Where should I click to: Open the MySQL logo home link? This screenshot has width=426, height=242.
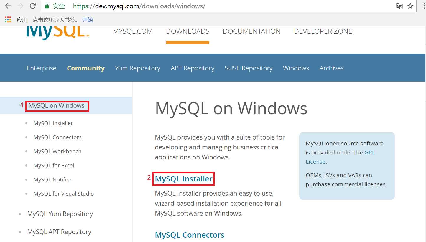(x=58, y=33)
